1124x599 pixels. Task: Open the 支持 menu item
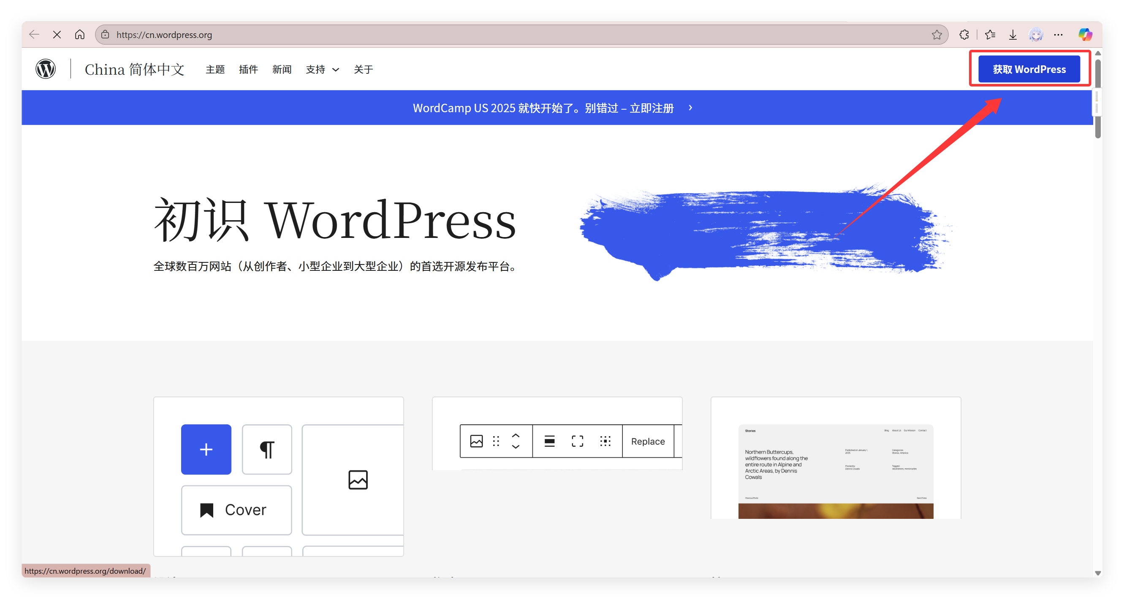click(315, 69)
